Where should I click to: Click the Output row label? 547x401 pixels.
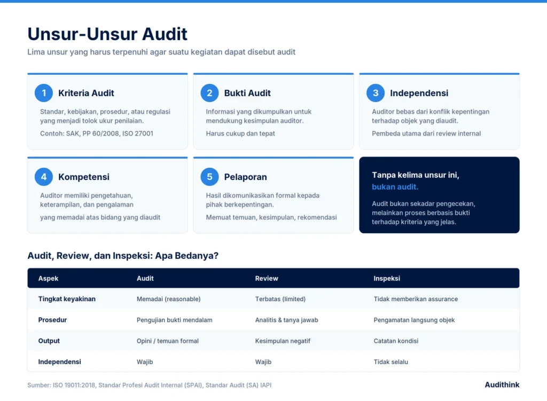tap(49, 341)
